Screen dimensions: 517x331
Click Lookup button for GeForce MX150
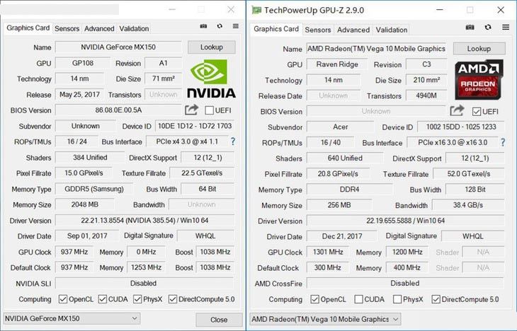point(211,47)
